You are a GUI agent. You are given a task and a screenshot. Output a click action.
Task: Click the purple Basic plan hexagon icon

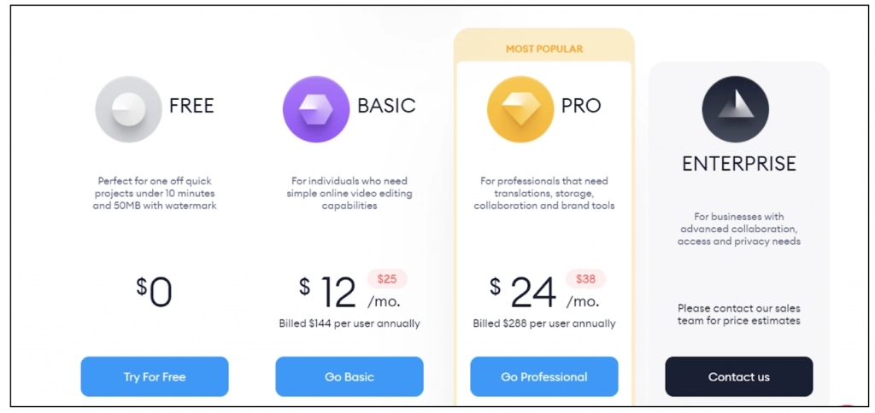[x=316, y=108]
